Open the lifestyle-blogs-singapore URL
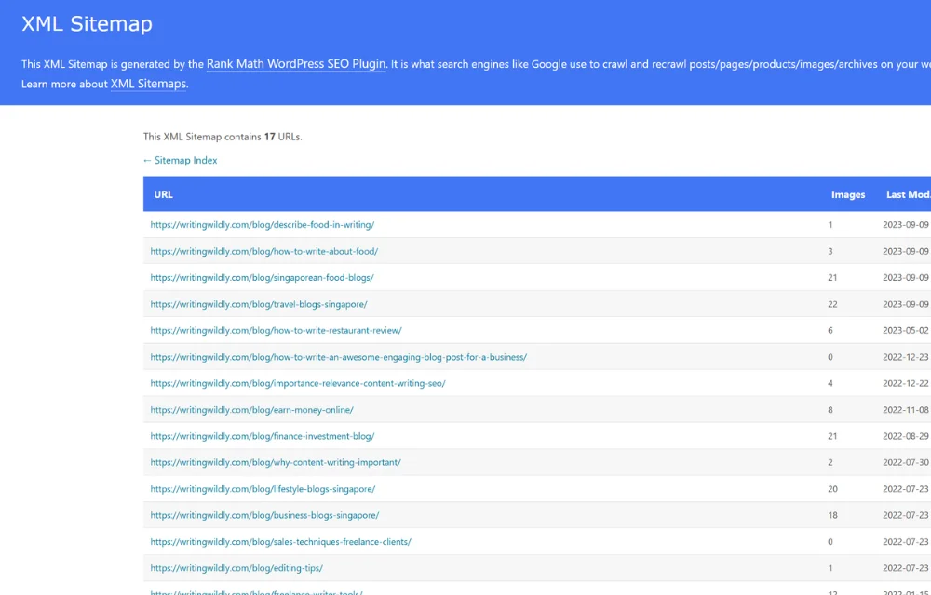This screenshot has width=931, height=595. [262, 489]
